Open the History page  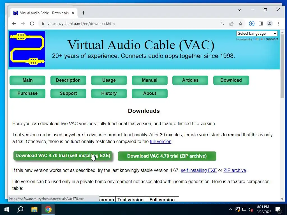[109, 94]
